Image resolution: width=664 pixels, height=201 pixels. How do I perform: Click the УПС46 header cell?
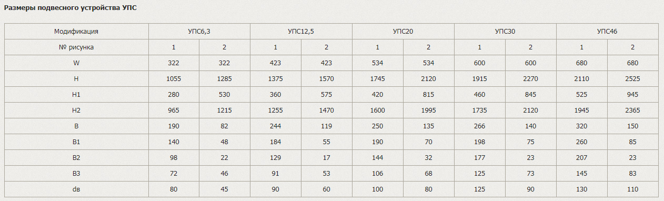(607, 32)
